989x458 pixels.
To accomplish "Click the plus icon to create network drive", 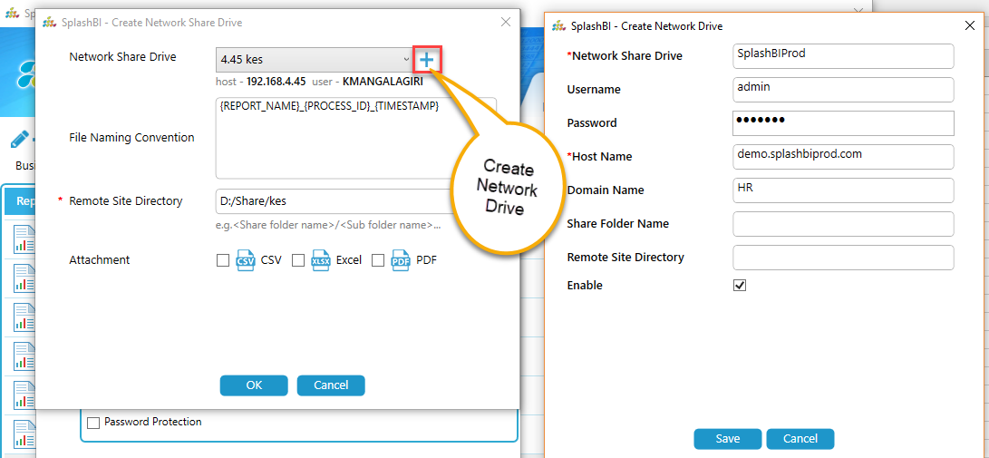I will [x=426, y=60].
